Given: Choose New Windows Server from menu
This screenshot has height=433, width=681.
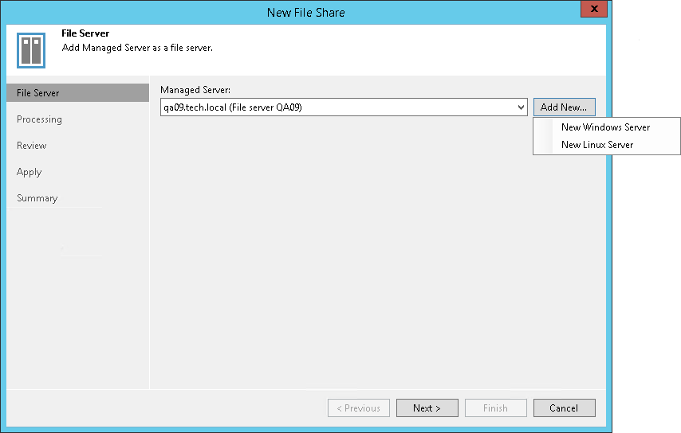Looking at the screenshot, I should point(605,127).
